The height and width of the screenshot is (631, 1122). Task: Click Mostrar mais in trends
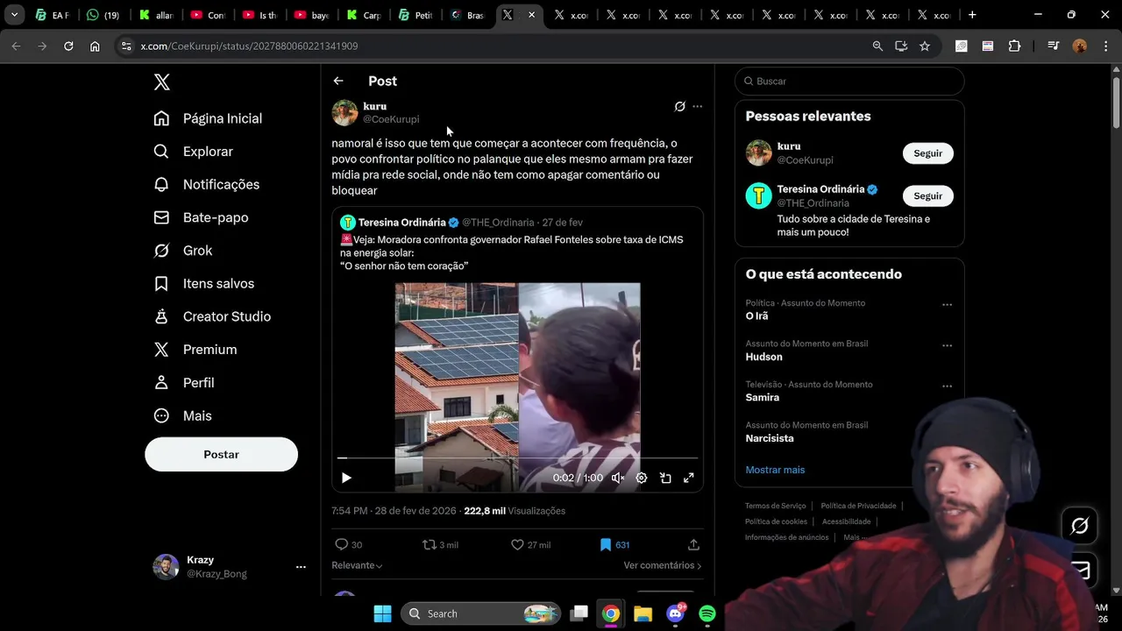(x=775, y=470)
